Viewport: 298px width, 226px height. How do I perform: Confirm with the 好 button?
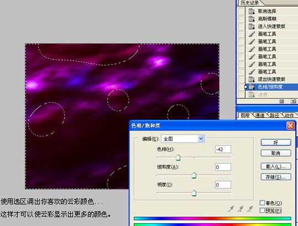(x=276, y=143)
